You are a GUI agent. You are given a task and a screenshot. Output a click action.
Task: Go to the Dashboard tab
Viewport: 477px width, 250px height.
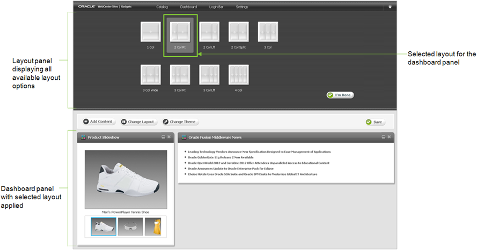[x=188, y=6]
